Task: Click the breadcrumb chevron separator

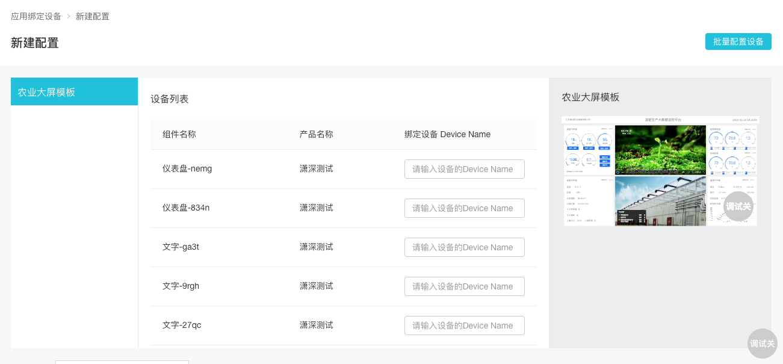Action: [69, 16]
